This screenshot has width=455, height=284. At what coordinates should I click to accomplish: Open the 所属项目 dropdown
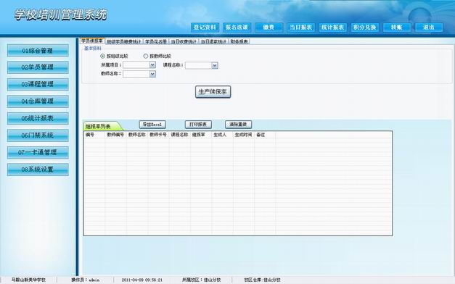coord(152,65)
